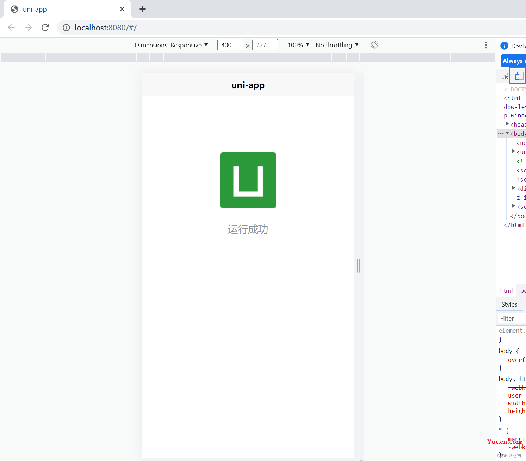
Task: Click the uni-app page title
Action: [248, 85]
